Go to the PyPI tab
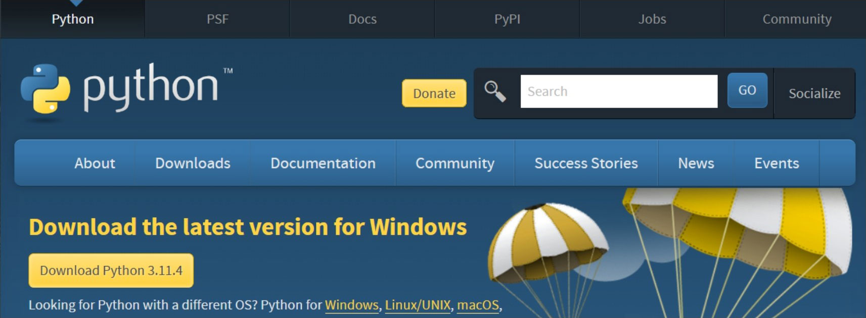 pos(507,19)
